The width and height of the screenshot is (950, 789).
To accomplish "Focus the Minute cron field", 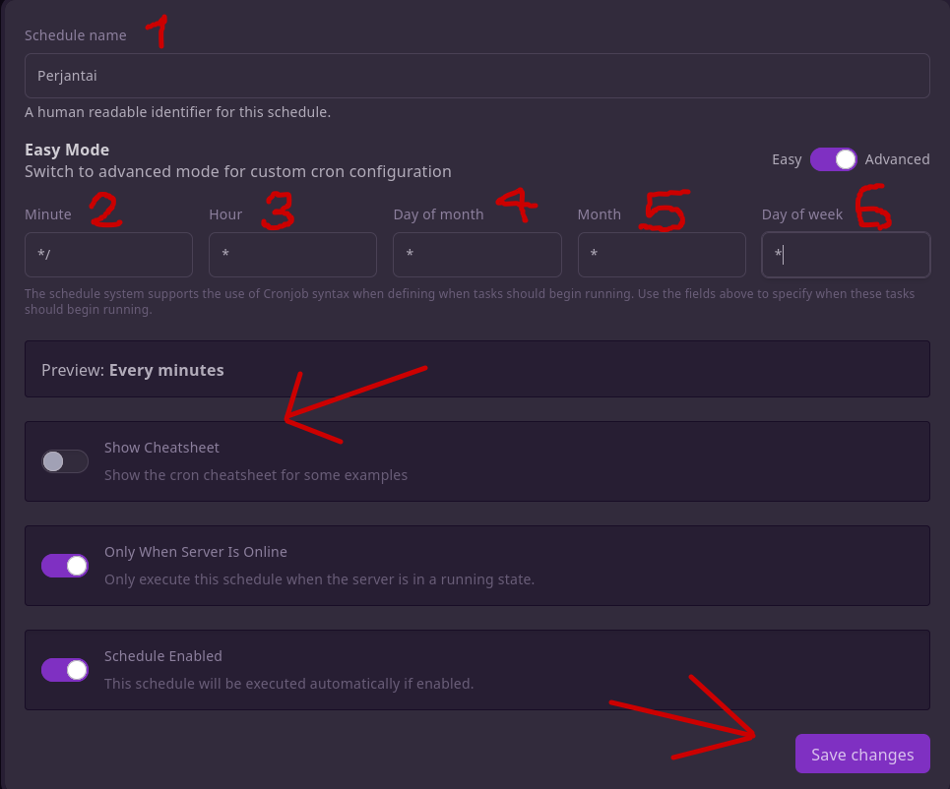I will tap(108, 255).
